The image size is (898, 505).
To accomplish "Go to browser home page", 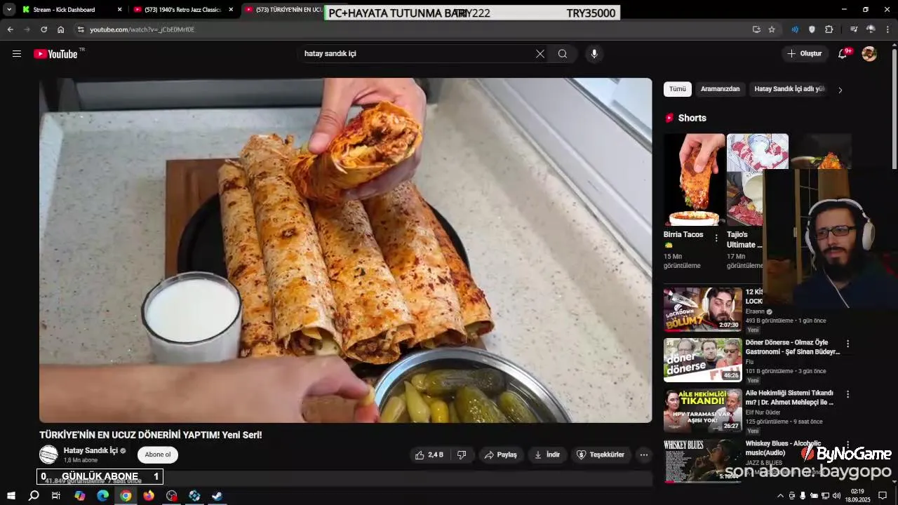I will [61, 29].
